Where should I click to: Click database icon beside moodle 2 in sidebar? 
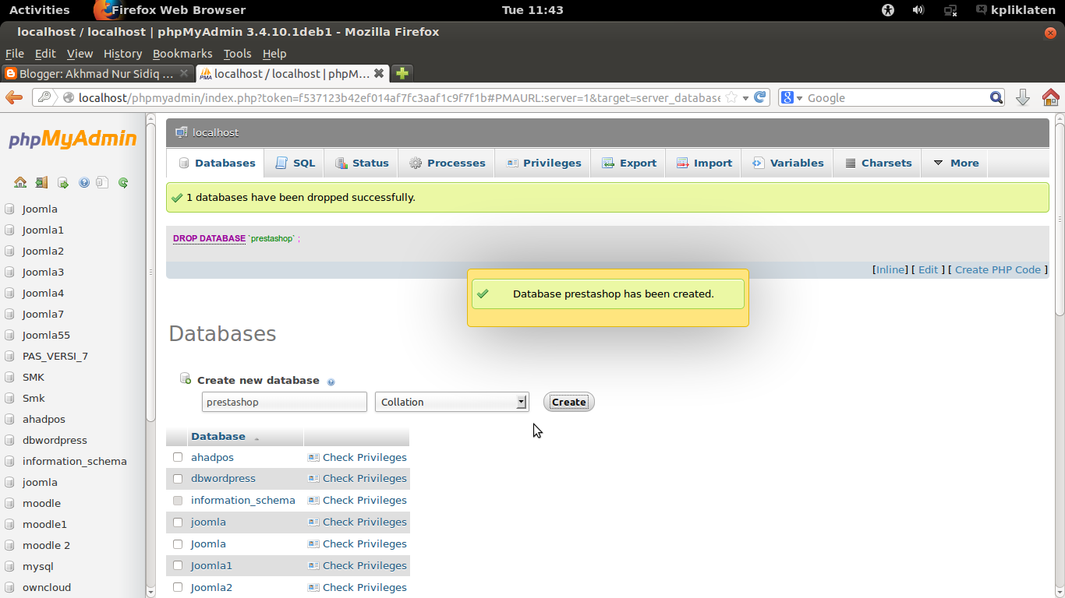(9, 545)
